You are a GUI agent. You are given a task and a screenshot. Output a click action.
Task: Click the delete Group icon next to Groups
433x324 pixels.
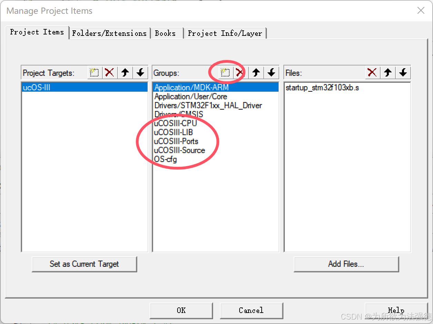coord(240,72)
